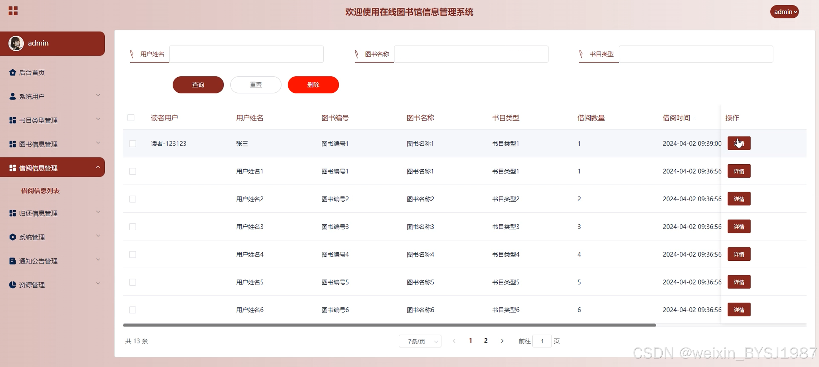This screenshot has height=367, width=819.
Task: Click the person icon beside 系统用户
Action: coord(13,96)
